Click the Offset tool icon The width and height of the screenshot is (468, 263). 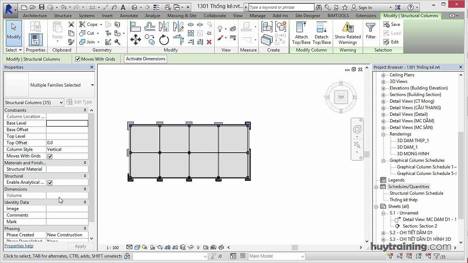(x=150, y=27)
